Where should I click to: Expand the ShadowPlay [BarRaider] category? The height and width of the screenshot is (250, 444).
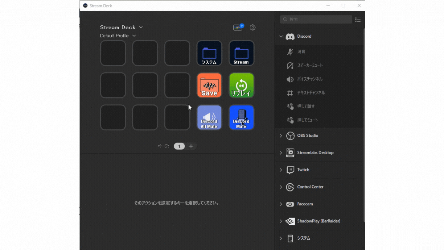pos(281,221)
